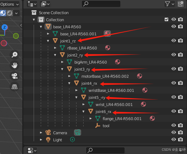Click the outliner search field
The height and width of the screenshot is (154, 187).
(x=101, y=4)
